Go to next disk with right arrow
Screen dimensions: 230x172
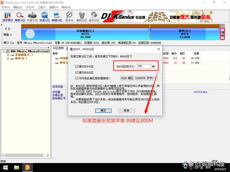pyautogui.click(x=9, y=29)
